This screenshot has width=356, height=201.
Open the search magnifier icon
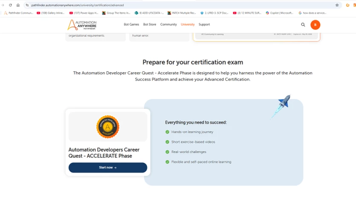click(x=303, y=25)
